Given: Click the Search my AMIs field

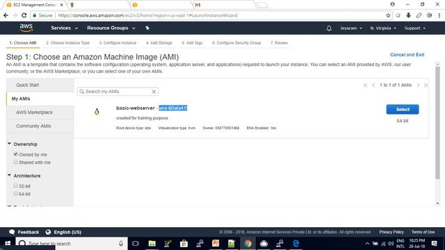Looking at the screenshot, I should click(118, 92).
